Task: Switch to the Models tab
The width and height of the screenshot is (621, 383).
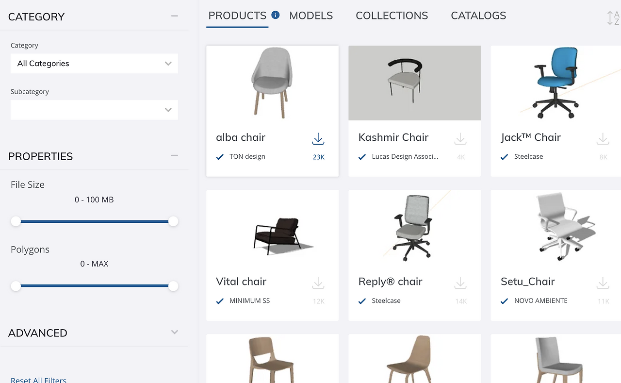Action: [x=311, y=16]
